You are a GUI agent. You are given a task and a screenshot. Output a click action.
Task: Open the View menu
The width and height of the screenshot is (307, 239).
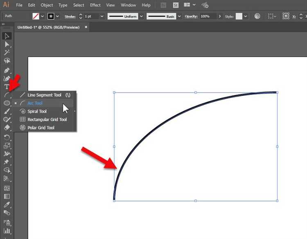(111, 5)
